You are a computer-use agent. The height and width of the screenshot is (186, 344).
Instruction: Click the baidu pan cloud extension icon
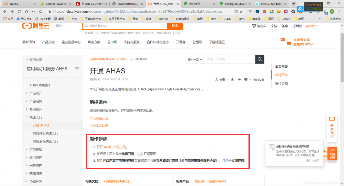click(x=300, y=9)
